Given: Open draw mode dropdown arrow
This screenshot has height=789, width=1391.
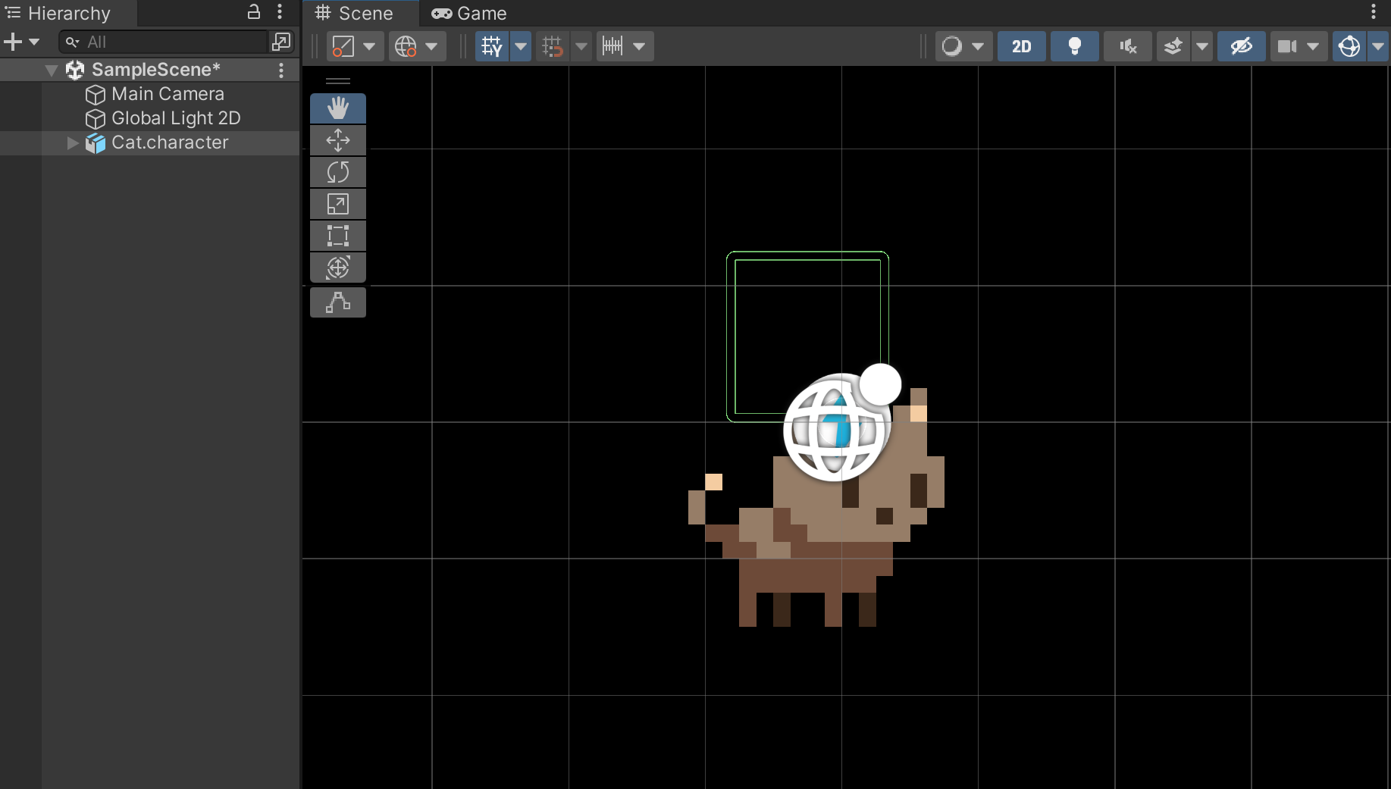Looking at the screenshot, I should (x=978, y=46).
